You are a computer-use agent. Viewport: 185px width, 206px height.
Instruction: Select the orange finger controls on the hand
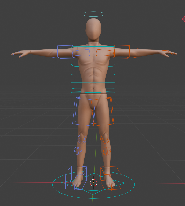coord(169,53)
